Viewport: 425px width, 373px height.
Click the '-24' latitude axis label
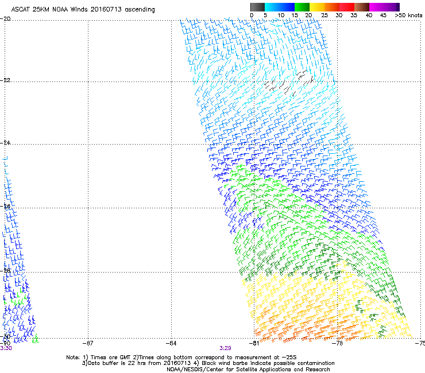[x=5, y=143]
